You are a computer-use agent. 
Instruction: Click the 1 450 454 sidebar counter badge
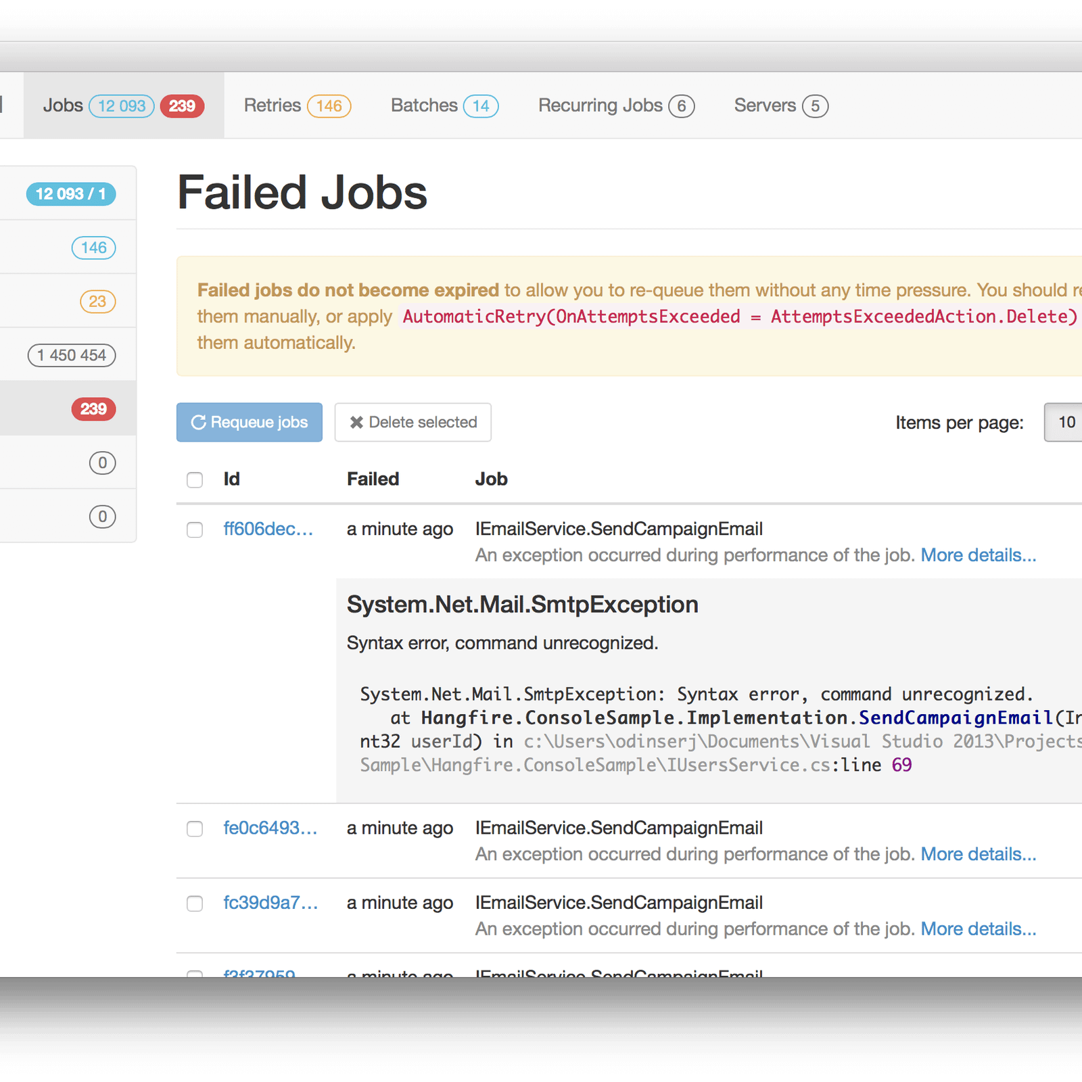click(72, 356)
